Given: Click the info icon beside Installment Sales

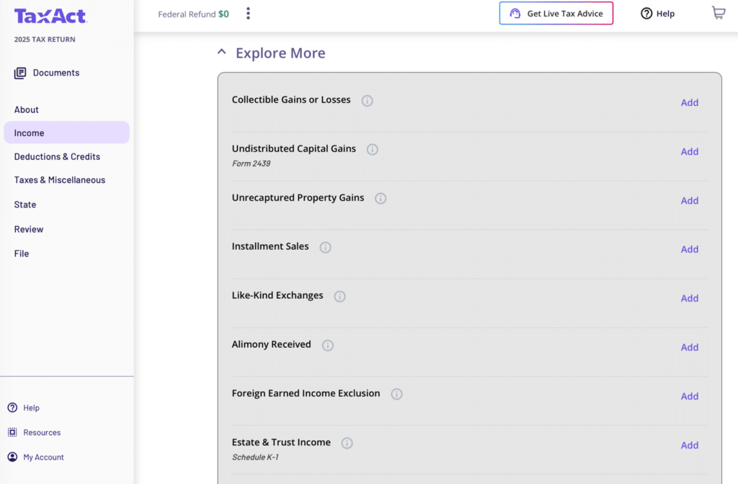Looking at the screenshot, I should point(325,247).
